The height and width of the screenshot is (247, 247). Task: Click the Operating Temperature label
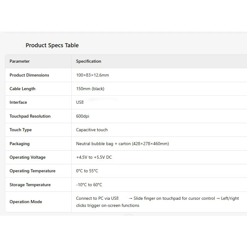[32, 171]
